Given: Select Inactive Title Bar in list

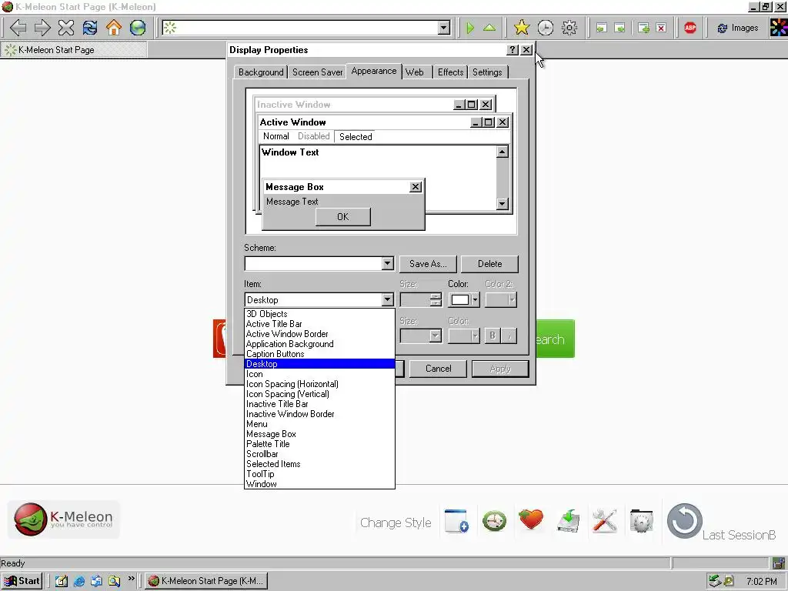Looking at the screenshot, I should pyautogui.click(x=319, y=404).
